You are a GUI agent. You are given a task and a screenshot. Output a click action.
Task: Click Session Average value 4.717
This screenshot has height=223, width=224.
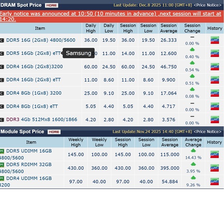(169, 107)
